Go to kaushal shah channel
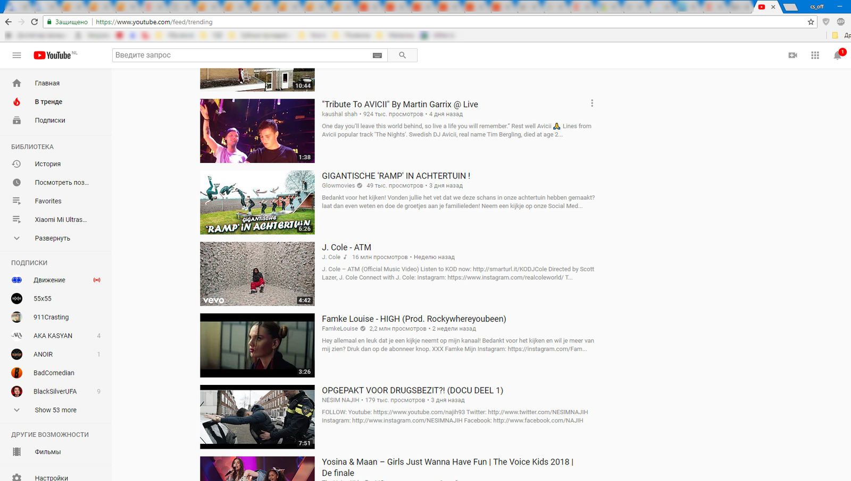The image size is (851, 481). tap(339, 114)
